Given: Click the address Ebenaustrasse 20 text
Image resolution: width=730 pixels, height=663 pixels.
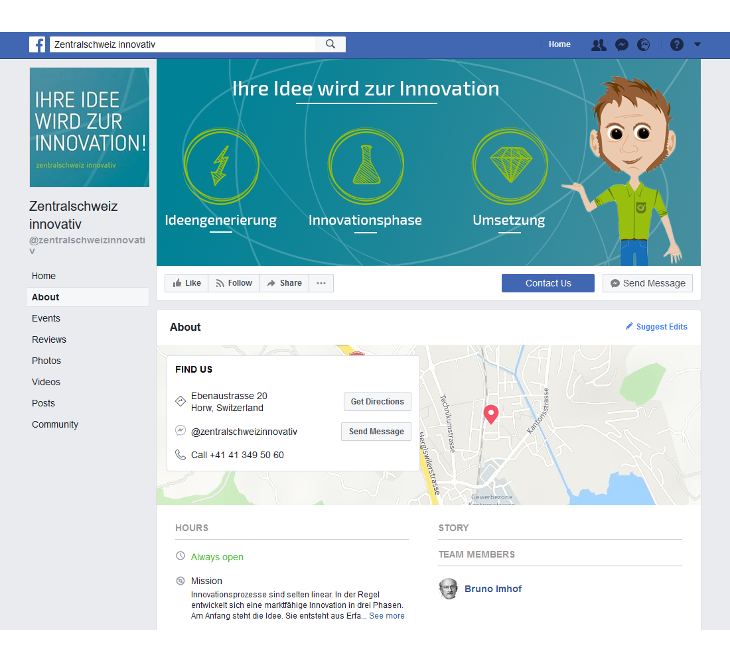Looking at the screenshot, I should tap(229, 396).
